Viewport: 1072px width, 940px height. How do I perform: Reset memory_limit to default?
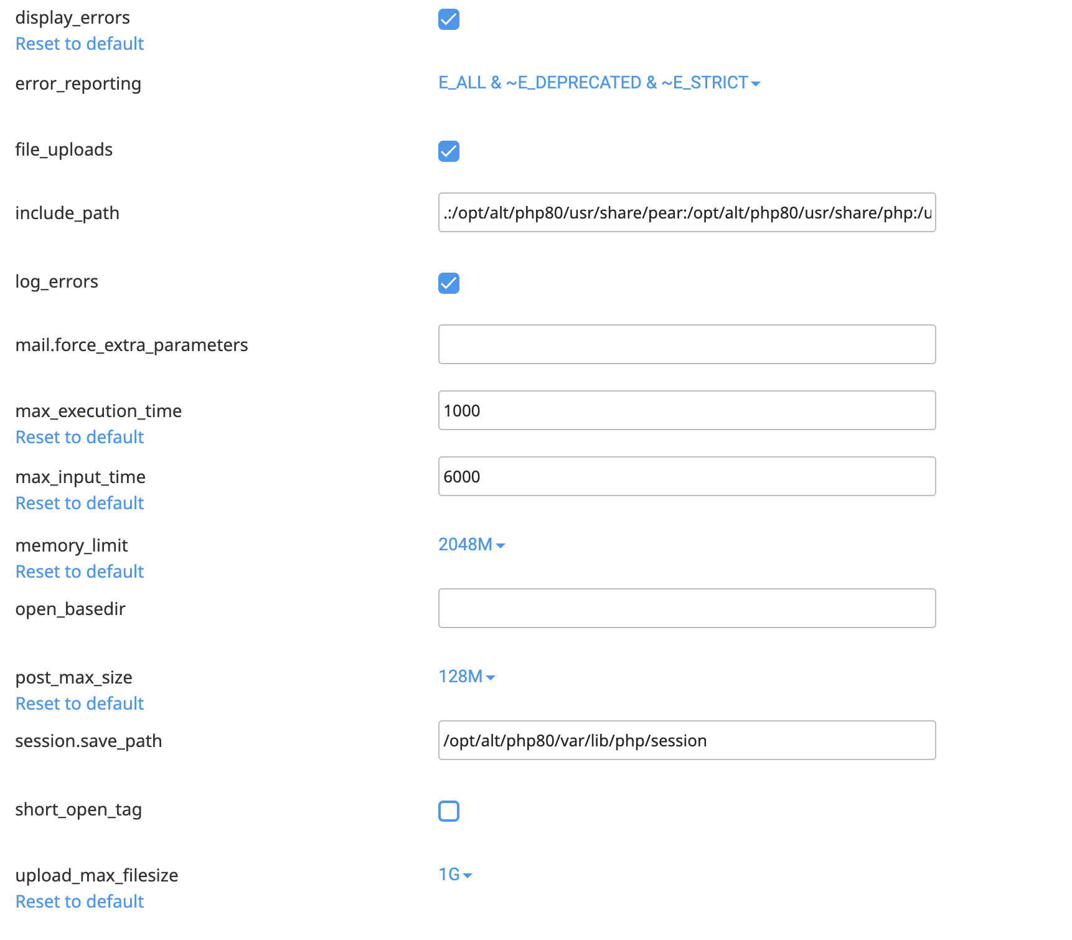coord(79,571)
